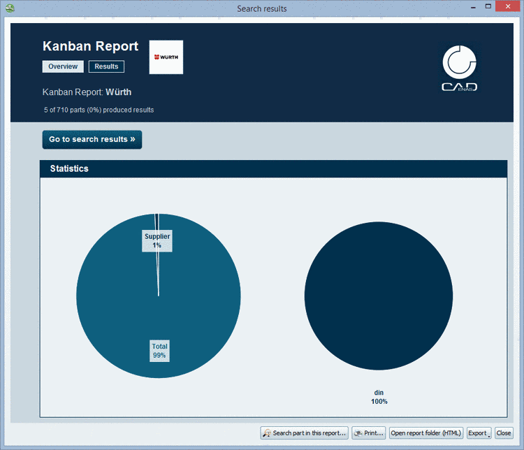The image size is (524, 450).
Task: Open the Results tab
Action: click(106, 66)
